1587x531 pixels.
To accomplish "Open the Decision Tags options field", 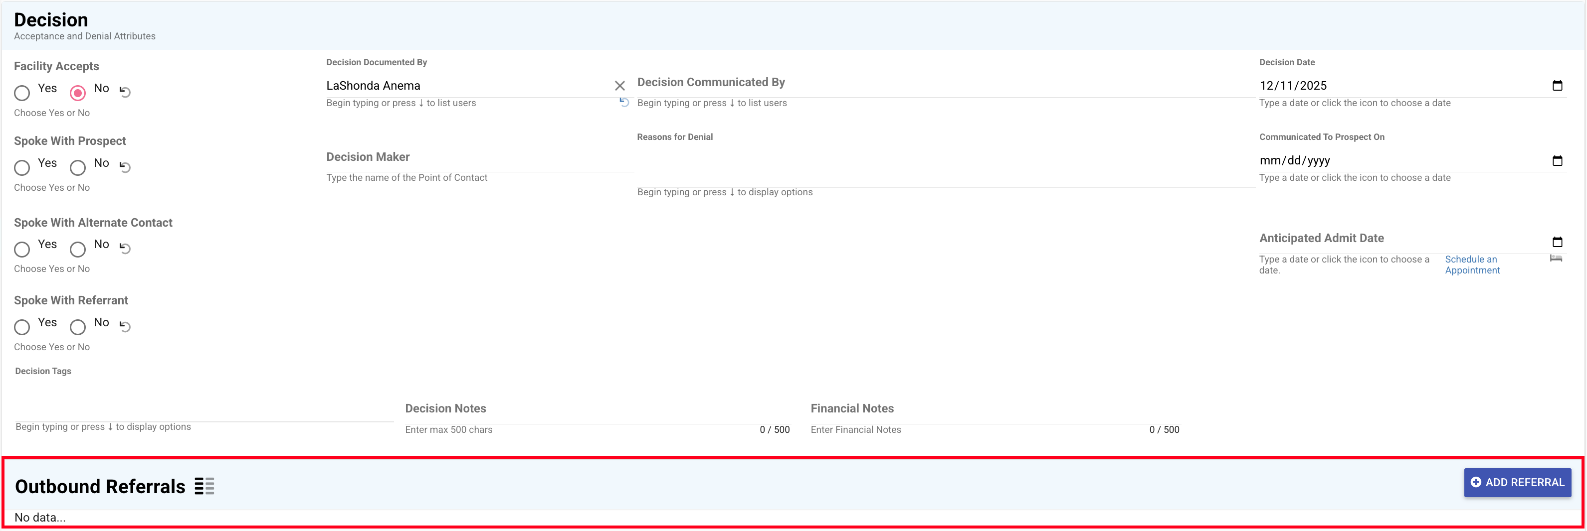I will point(203,408).
